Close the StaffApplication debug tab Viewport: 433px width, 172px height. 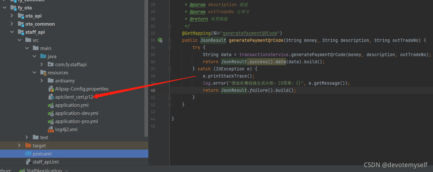tap(67, 170)
